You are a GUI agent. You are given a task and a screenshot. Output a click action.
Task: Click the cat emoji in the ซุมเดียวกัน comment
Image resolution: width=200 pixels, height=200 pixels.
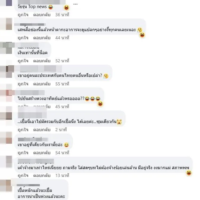(x=119, y=122)
